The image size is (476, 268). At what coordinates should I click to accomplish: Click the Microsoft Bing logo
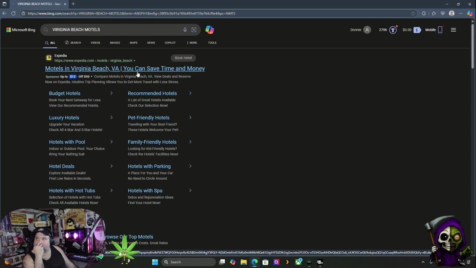(x=20, y=30)
